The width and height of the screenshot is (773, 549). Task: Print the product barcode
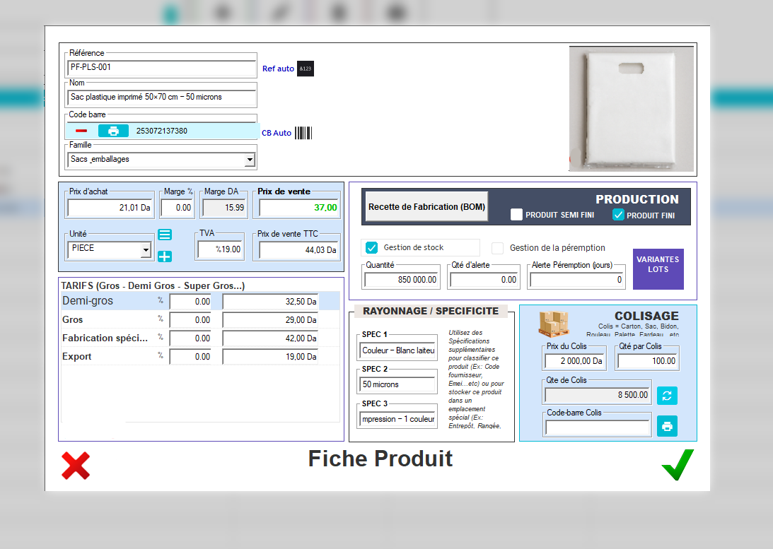pos(113,131)
